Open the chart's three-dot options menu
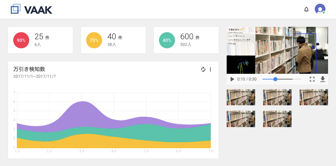This screenshot has height=166, width=336. click(211, 69)
